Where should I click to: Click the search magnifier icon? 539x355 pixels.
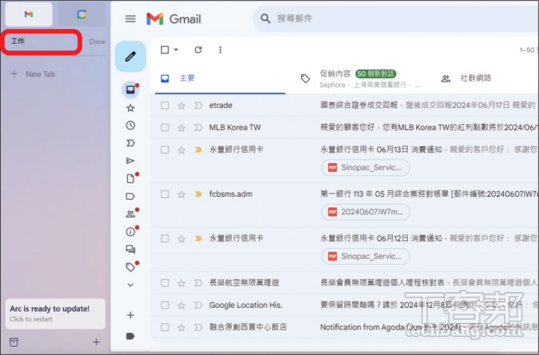265,19
